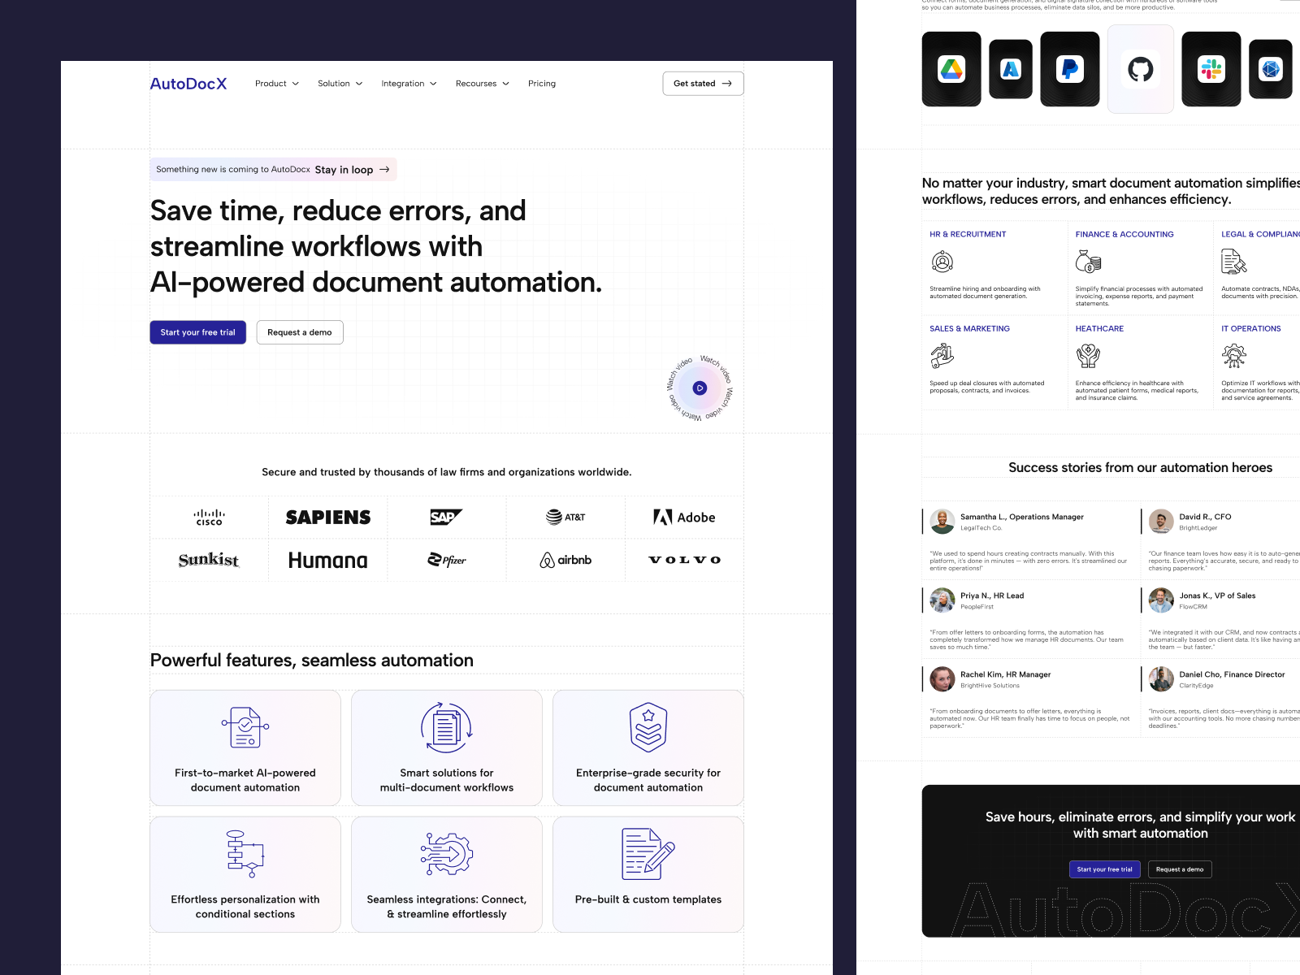Select the IT Operations icon
Viewport: 1300px width, 975px height.
(x=1234, y=356)
